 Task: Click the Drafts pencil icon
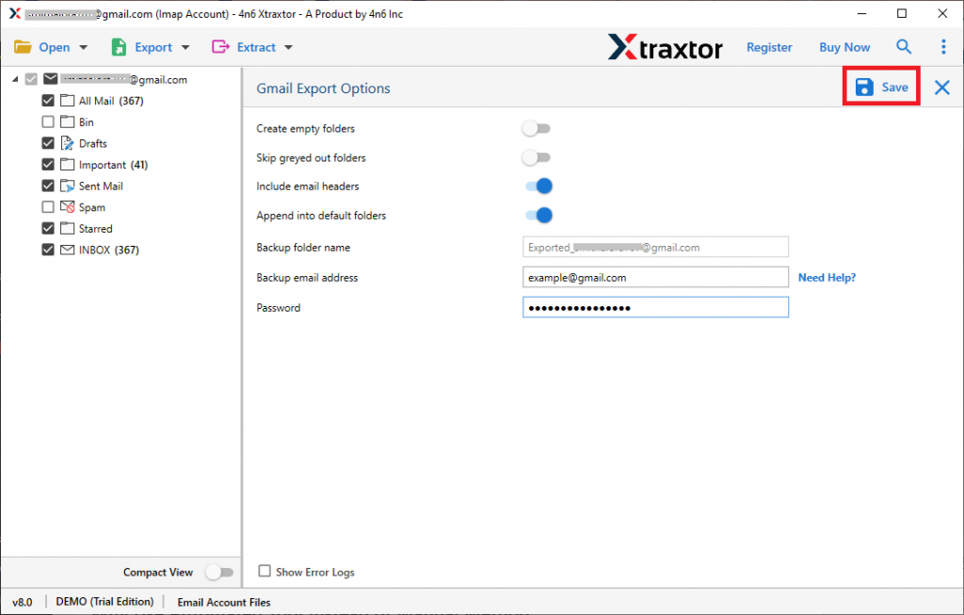tap(67, 143)
